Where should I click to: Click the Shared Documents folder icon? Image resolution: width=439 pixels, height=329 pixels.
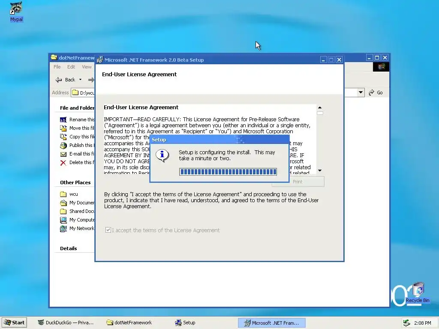coord(63,211)
